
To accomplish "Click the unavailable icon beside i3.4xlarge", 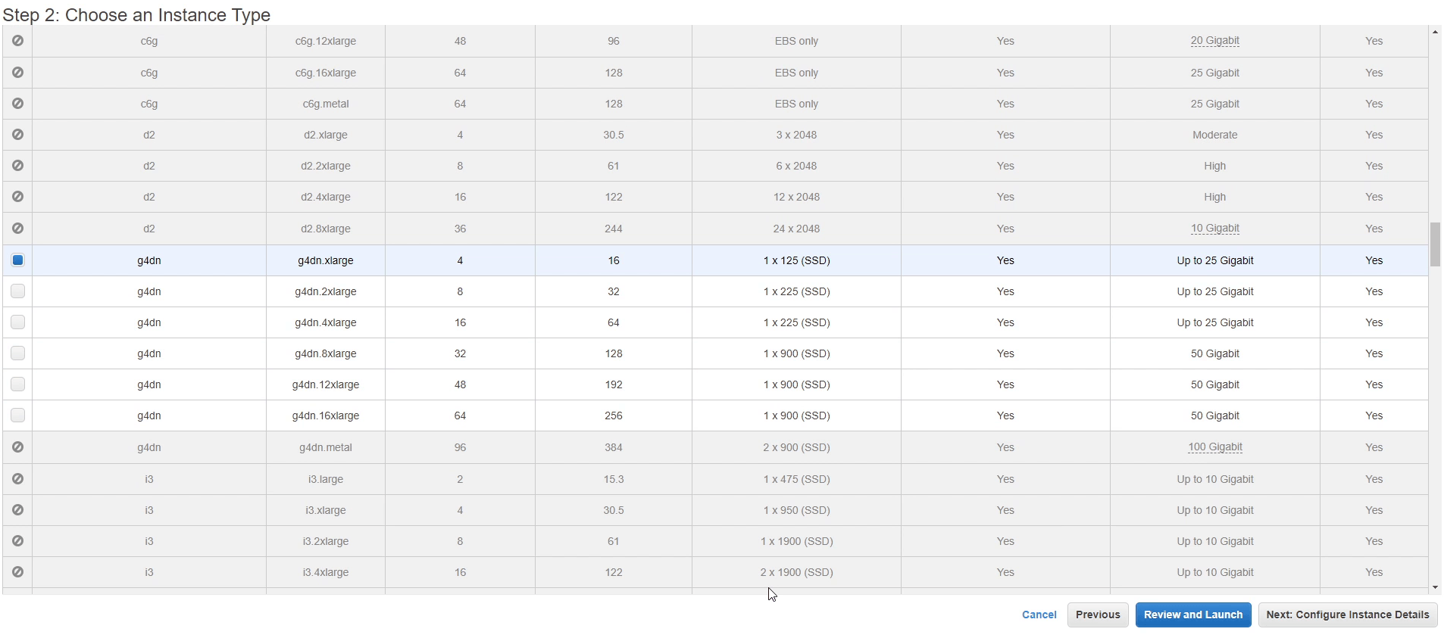I will (x=17, y=572).
